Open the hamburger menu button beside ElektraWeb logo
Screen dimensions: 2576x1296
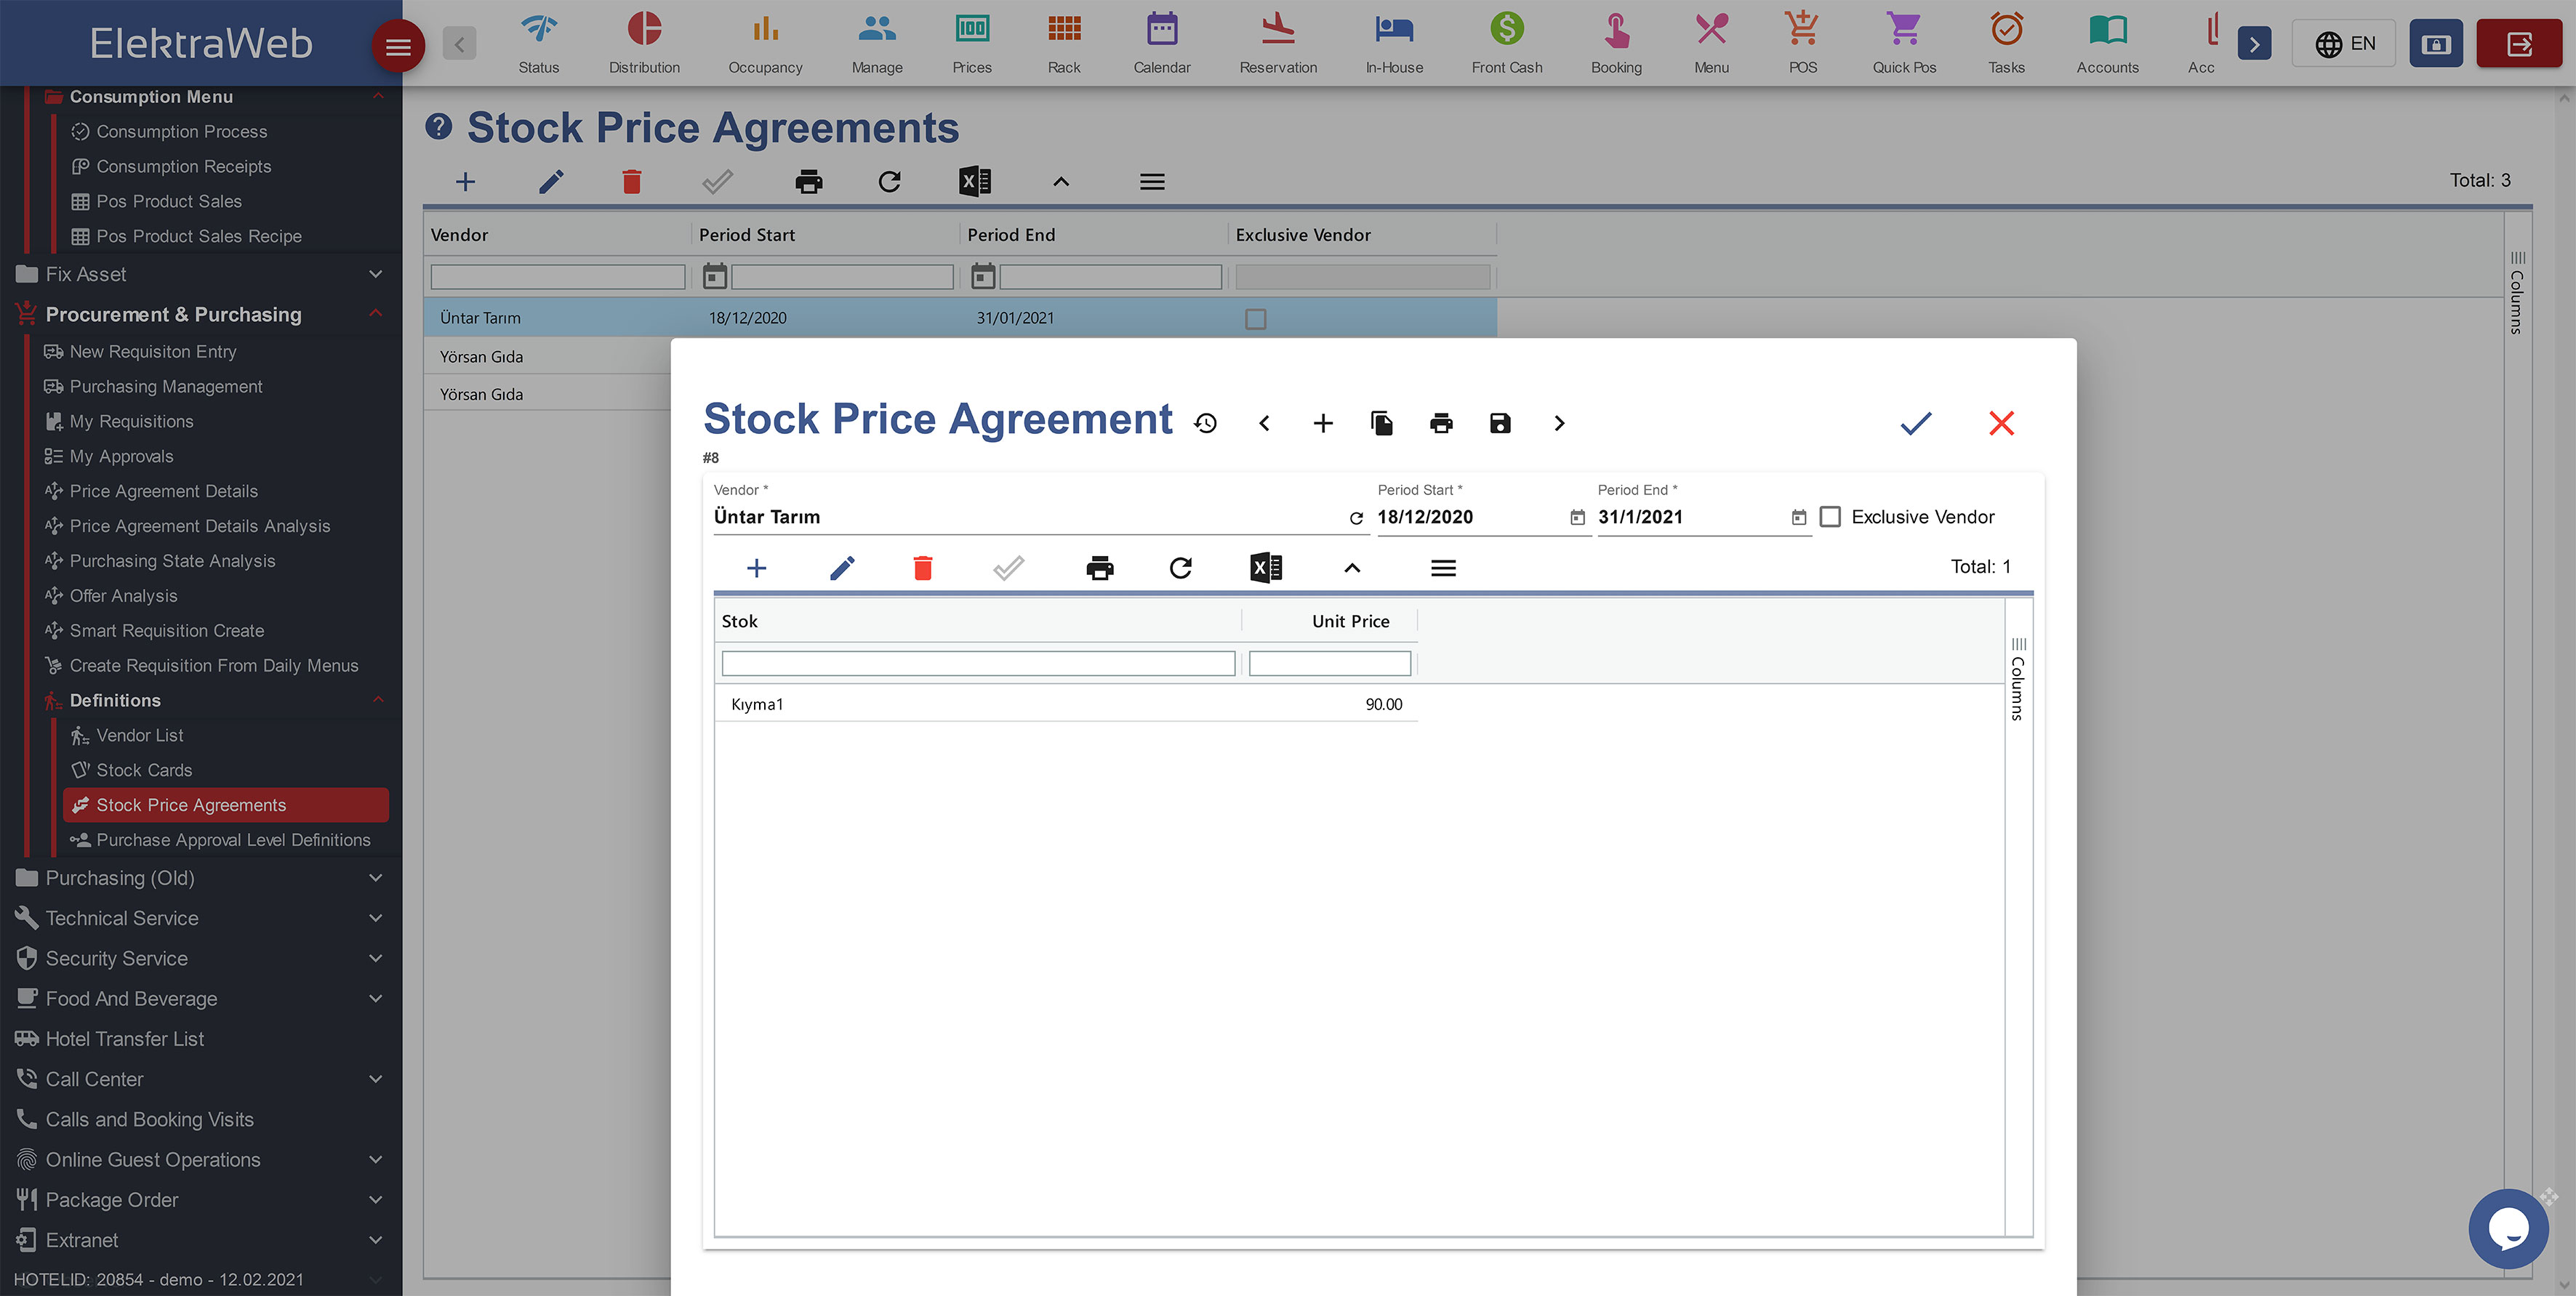[x=398, y=47]
